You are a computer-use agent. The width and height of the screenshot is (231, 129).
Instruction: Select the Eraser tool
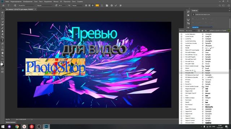coord(3,34)
